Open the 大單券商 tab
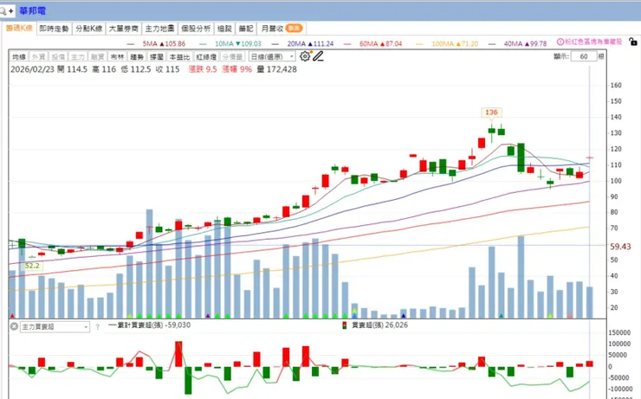 124,29
